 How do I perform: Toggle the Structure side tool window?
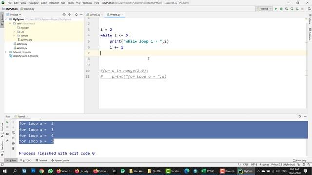[2, 130]
